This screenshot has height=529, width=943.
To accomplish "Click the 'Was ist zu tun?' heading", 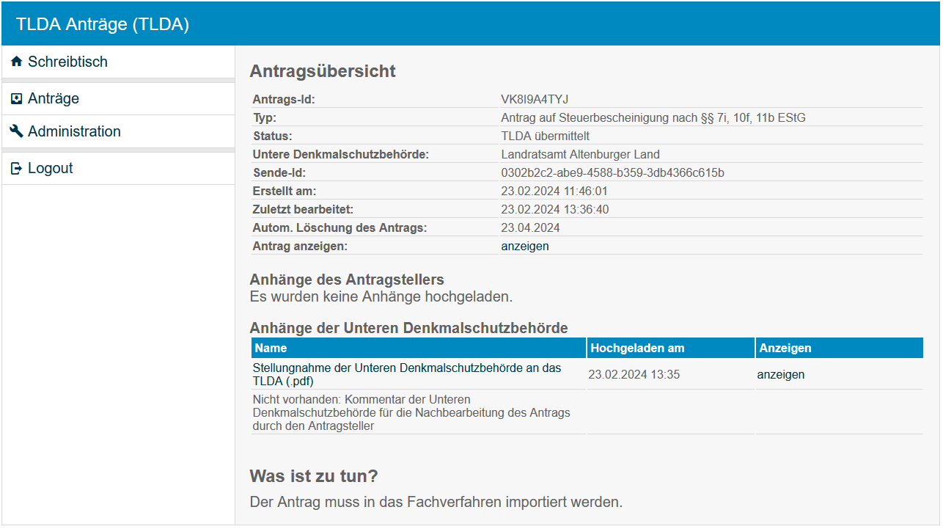I will point(314,476).
